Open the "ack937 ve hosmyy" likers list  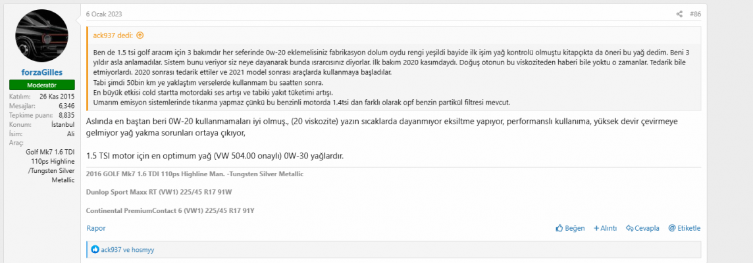point(127,250)
